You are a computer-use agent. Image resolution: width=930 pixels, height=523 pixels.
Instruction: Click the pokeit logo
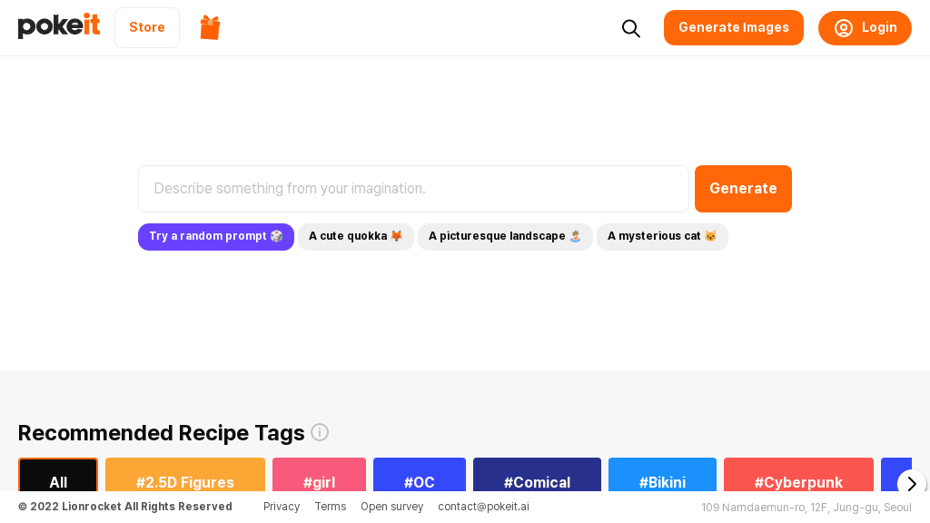coord(59,26)
